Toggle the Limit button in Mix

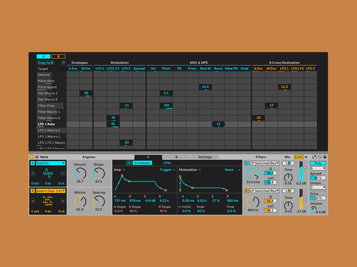pos(299,157)
